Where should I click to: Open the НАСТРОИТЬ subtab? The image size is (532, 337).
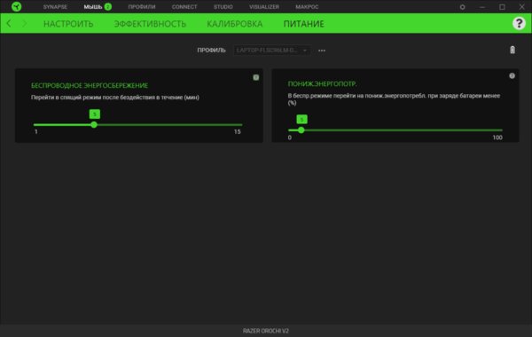pos(68,24)
